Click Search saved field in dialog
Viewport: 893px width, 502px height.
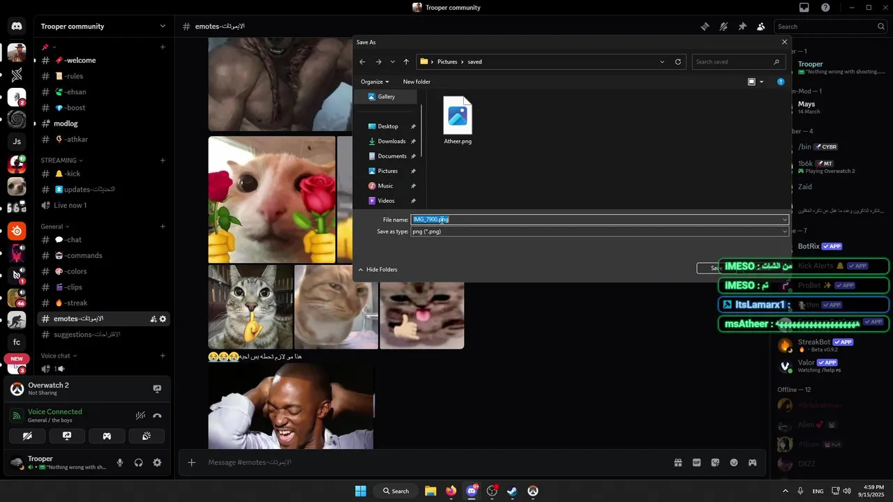738,61
